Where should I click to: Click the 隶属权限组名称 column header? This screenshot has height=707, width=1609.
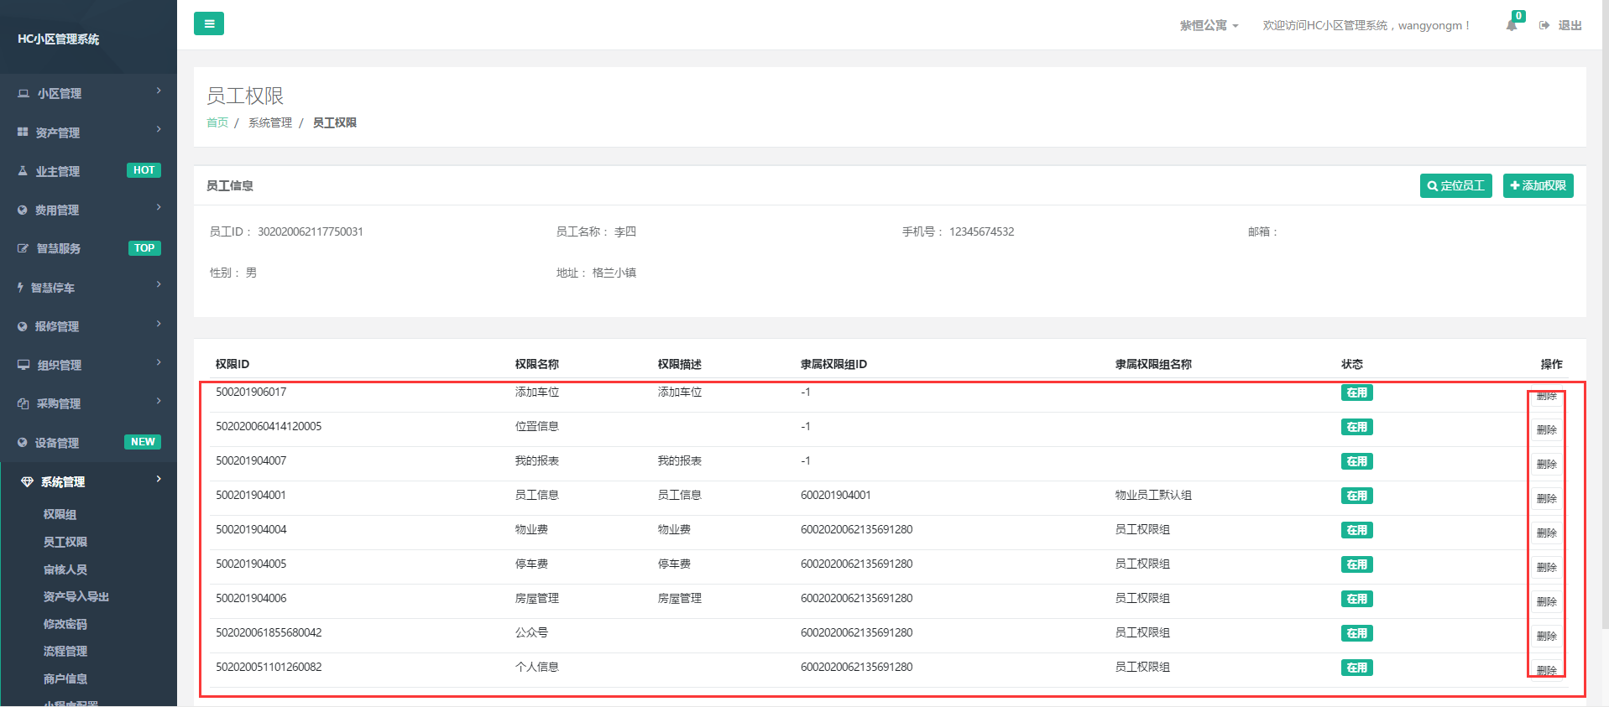[1153, 364]
